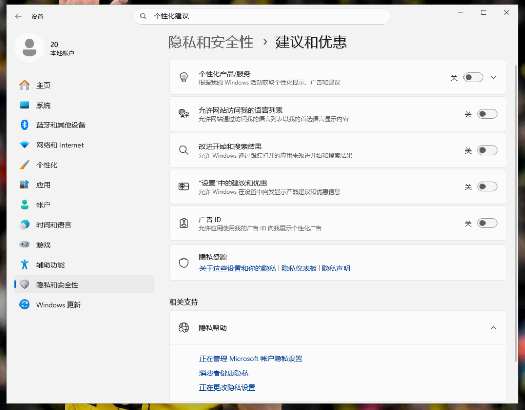Click the 广告 ID row title
The height and width of the screenshot is (410, 525).
210,220
